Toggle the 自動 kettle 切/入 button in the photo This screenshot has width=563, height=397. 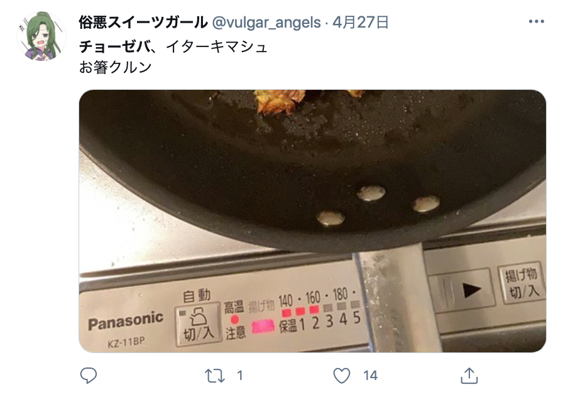coord(198,324)
